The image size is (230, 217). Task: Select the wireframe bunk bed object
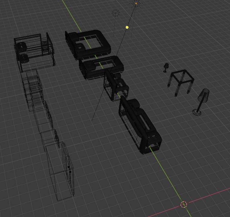35,52
